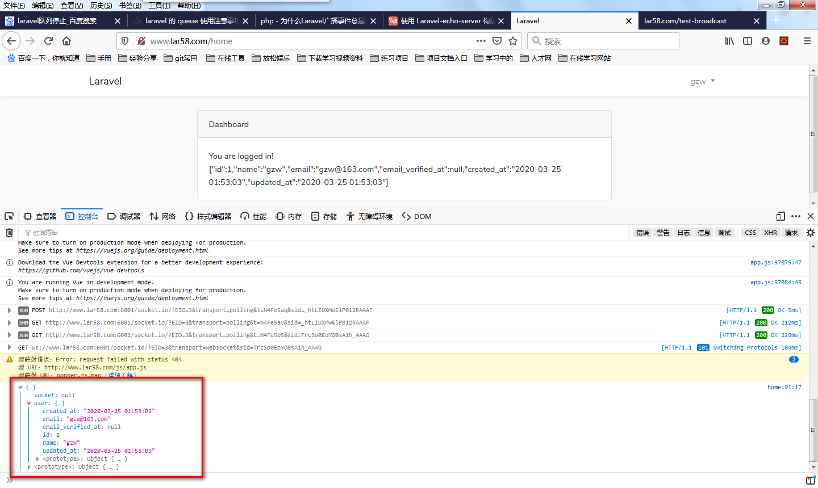Clear the console output with trash icon

[9, 232]
